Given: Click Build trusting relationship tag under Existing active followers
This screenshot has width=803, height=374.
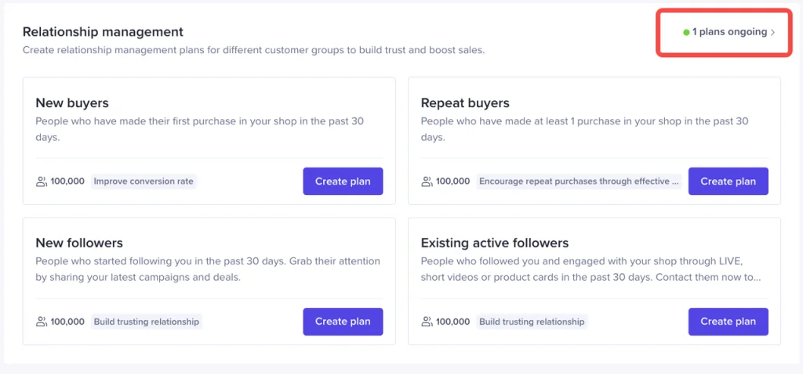Looking at the screenshot, I should click(532, 322).
